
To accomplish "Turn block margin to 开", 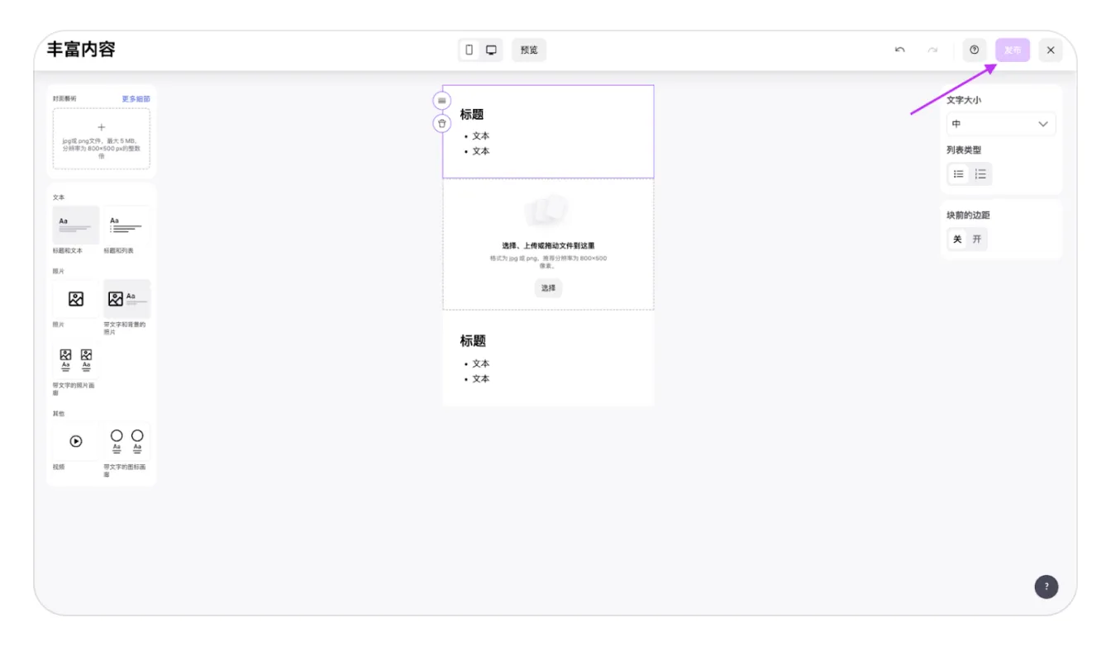I will tap(977, 240).
